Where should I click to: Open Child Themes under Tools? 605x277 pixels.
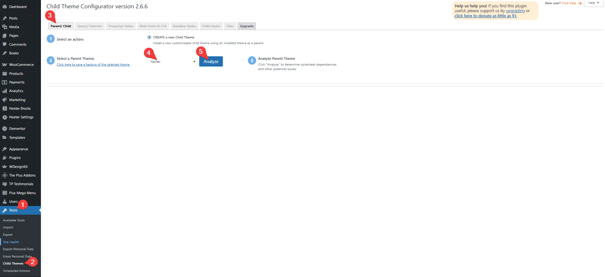13,264
